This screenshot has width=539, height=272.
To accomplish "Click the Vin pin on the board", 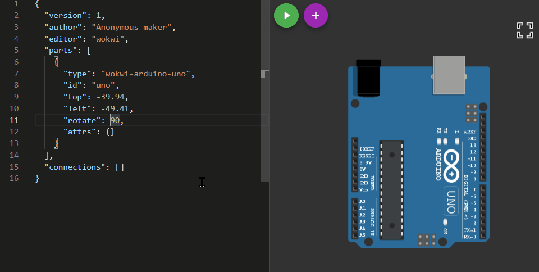I will [355, 189].
